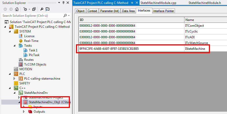The width and height of the screenshot is (227, 114).
Task: Click the Home icon in Solution Explorer toolbar
Action: (x=17, y=9)
